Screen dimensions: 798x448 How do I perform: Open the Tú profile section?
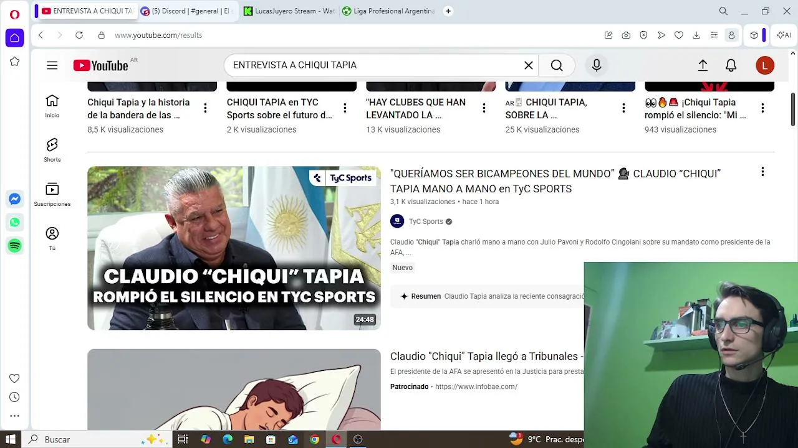[52, 239]
